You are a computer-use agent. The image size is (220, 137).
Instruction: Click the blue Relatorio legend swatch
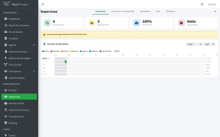pos(90,51)
